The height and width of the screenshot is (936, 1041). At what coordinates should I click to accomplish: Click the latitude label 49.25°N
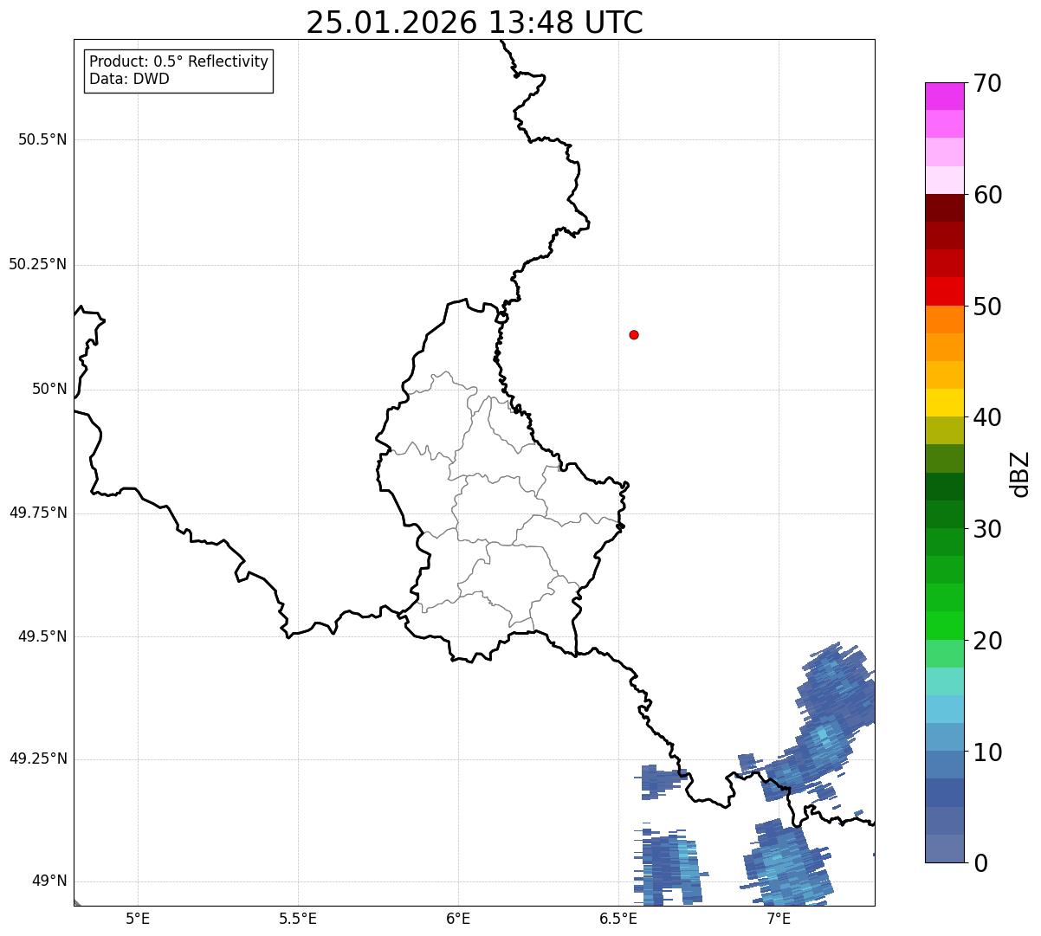pos(38,759)
